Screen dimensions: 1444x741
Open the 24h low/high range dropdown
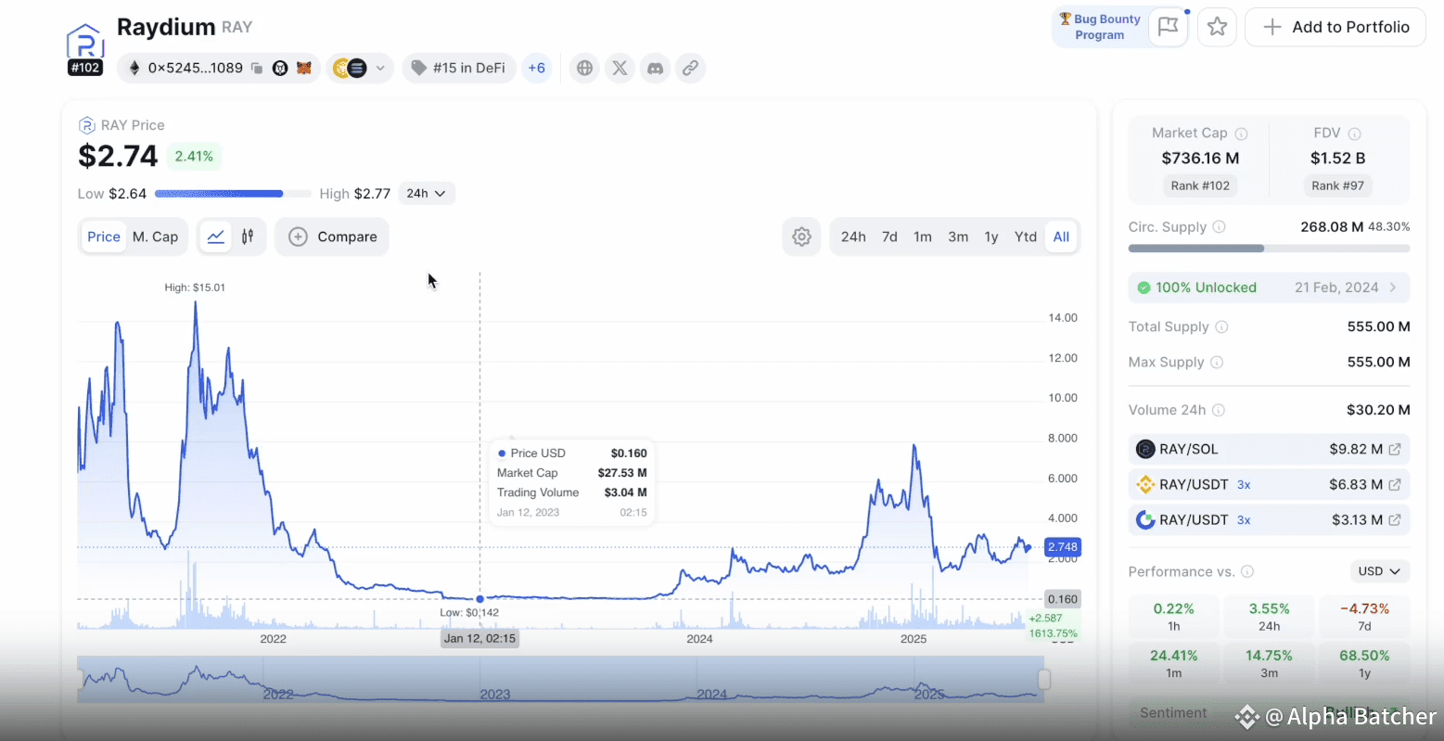(427, 194)
